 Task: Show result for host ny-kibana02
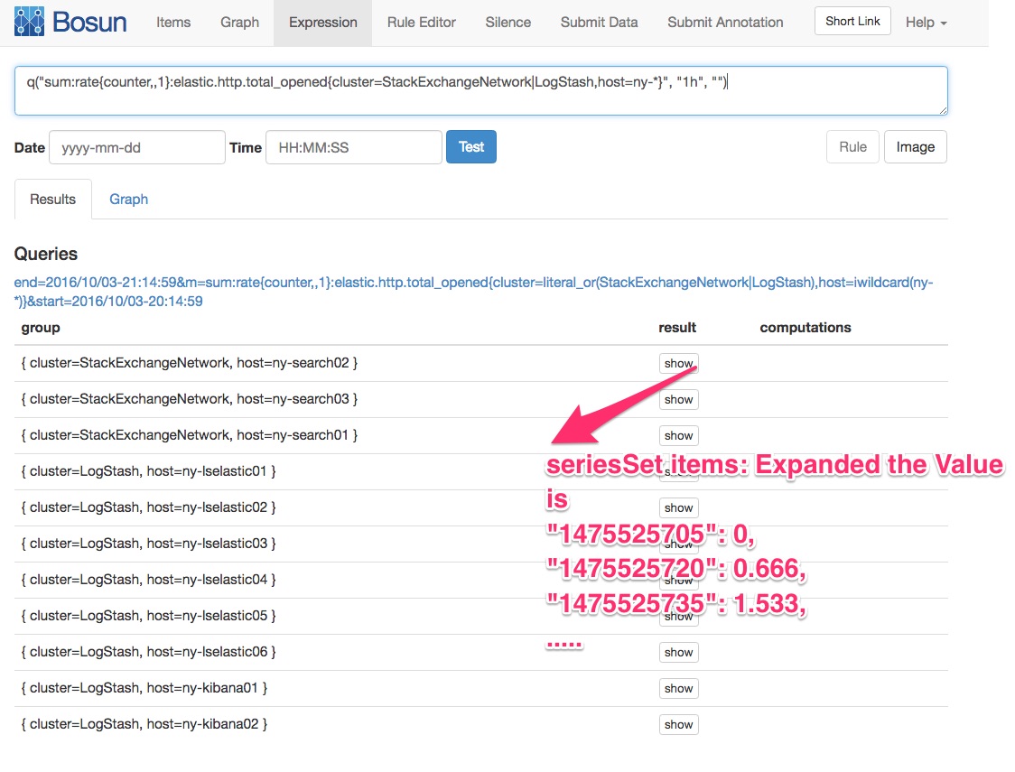(x=678, y=724)
